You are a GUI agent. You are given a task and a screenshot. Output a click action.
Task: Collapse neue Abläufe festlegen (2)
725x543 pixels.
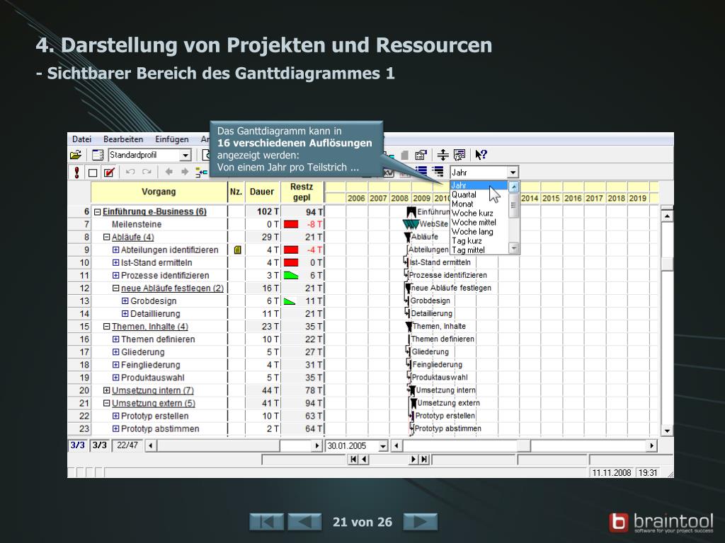point(116,288)
